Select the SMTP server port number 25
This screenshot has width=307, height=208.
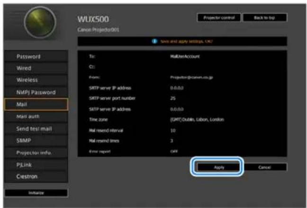coord(172,98)
